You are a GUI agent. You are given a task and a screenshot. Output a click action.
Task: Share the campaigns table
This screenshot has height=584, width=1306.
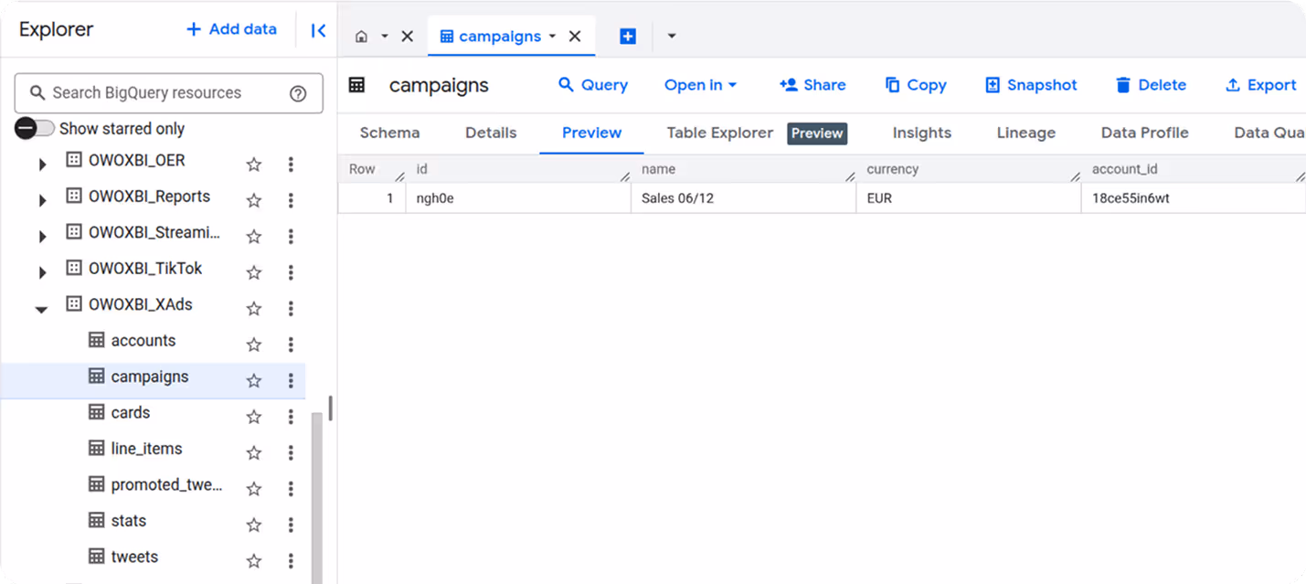click(812, 85)
